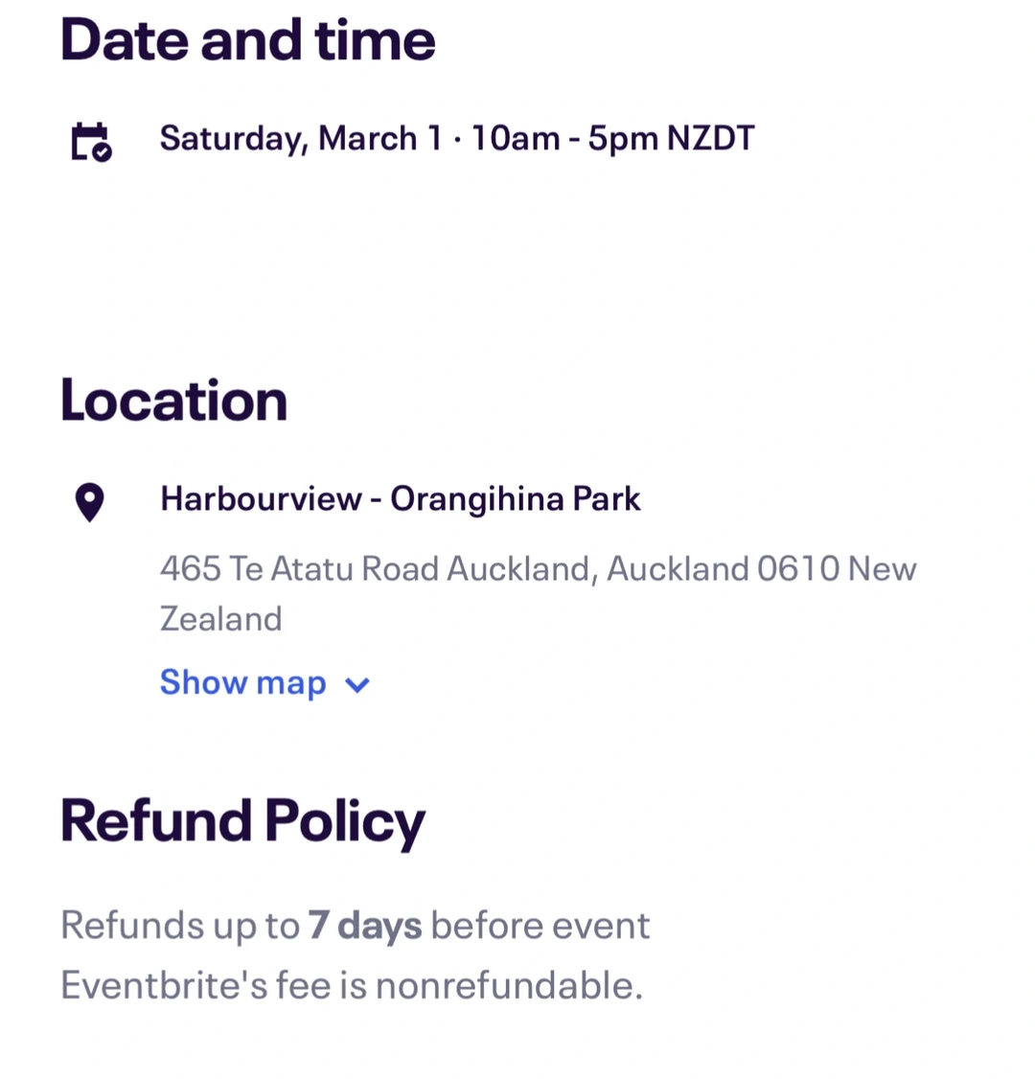Click the Refund Policy heading

242,821
